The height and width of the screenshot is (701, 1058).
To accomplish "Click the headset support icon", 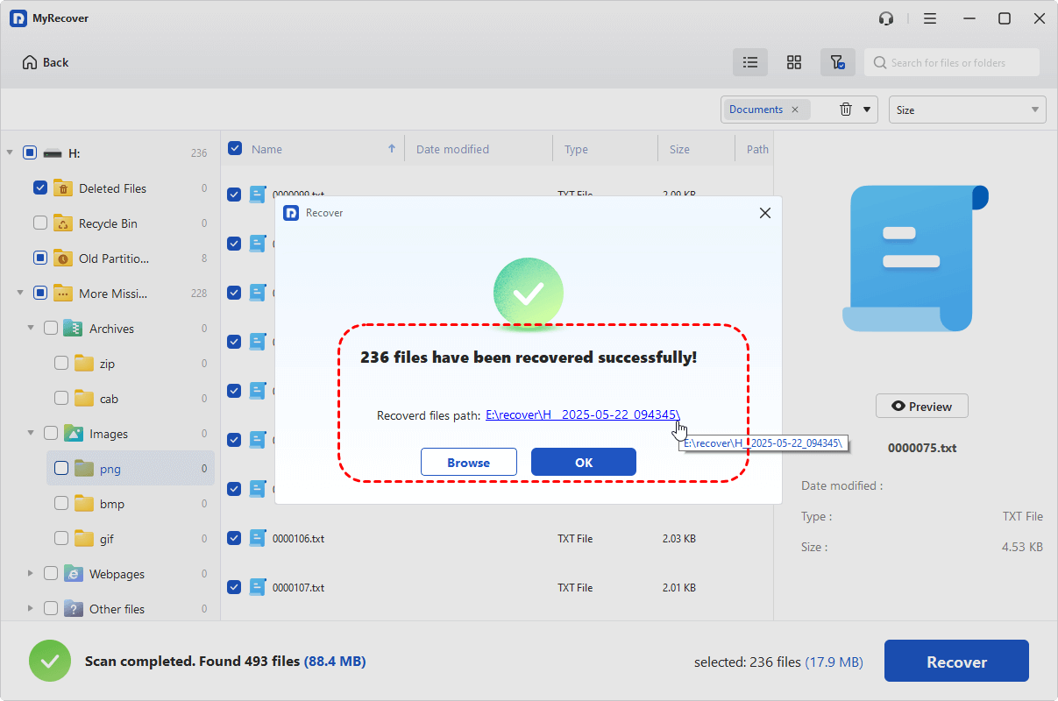I will [x=886, y=18].
